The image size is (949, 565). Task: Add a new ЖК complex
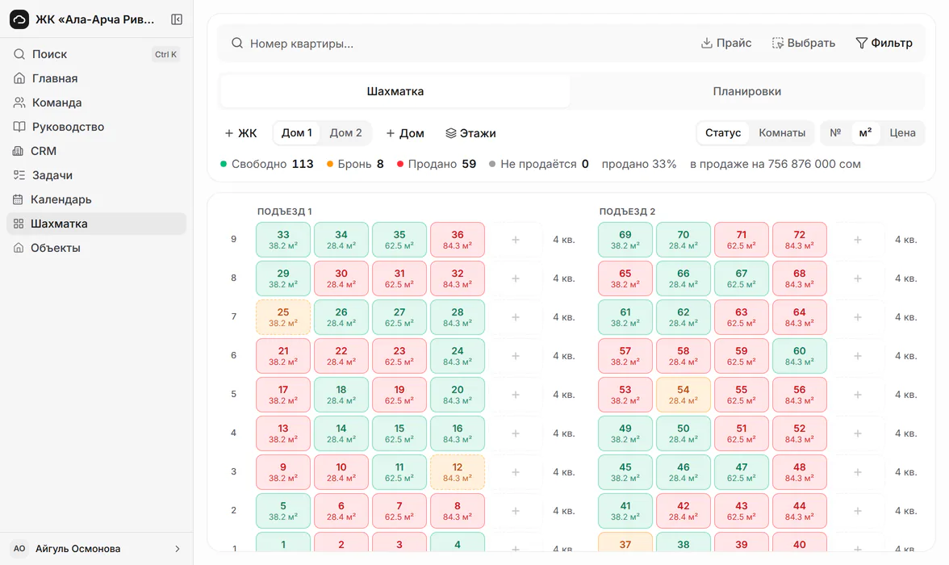click(240, 133)
